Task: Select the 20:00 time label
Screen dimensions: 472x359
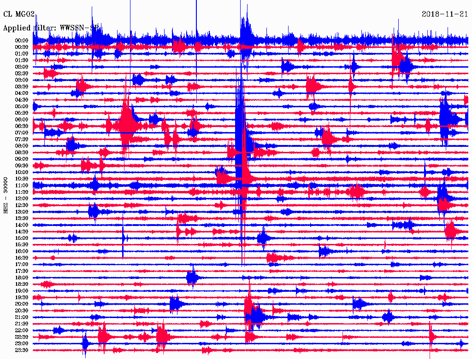Action: [x=22, y=304]
